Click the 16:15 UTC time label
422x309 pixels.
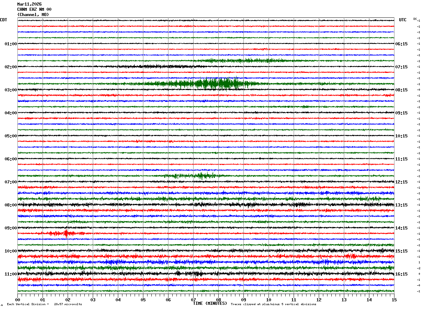401,274
